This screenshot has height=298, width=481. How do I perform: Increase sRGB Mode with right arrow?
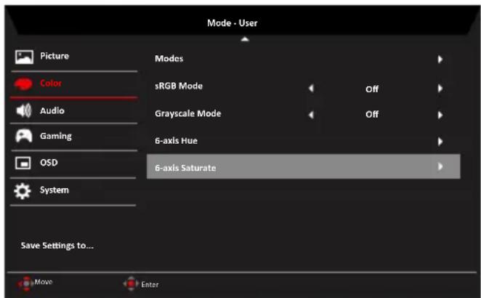440,89
